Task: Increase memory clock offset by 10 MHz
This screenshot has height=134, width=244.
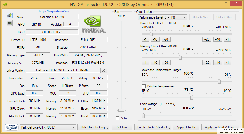Action: pyautogui.click(x=218, y=63)
